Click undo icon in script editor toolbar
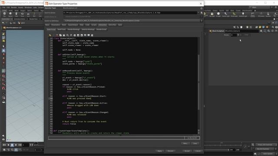 tap(50, 35)
